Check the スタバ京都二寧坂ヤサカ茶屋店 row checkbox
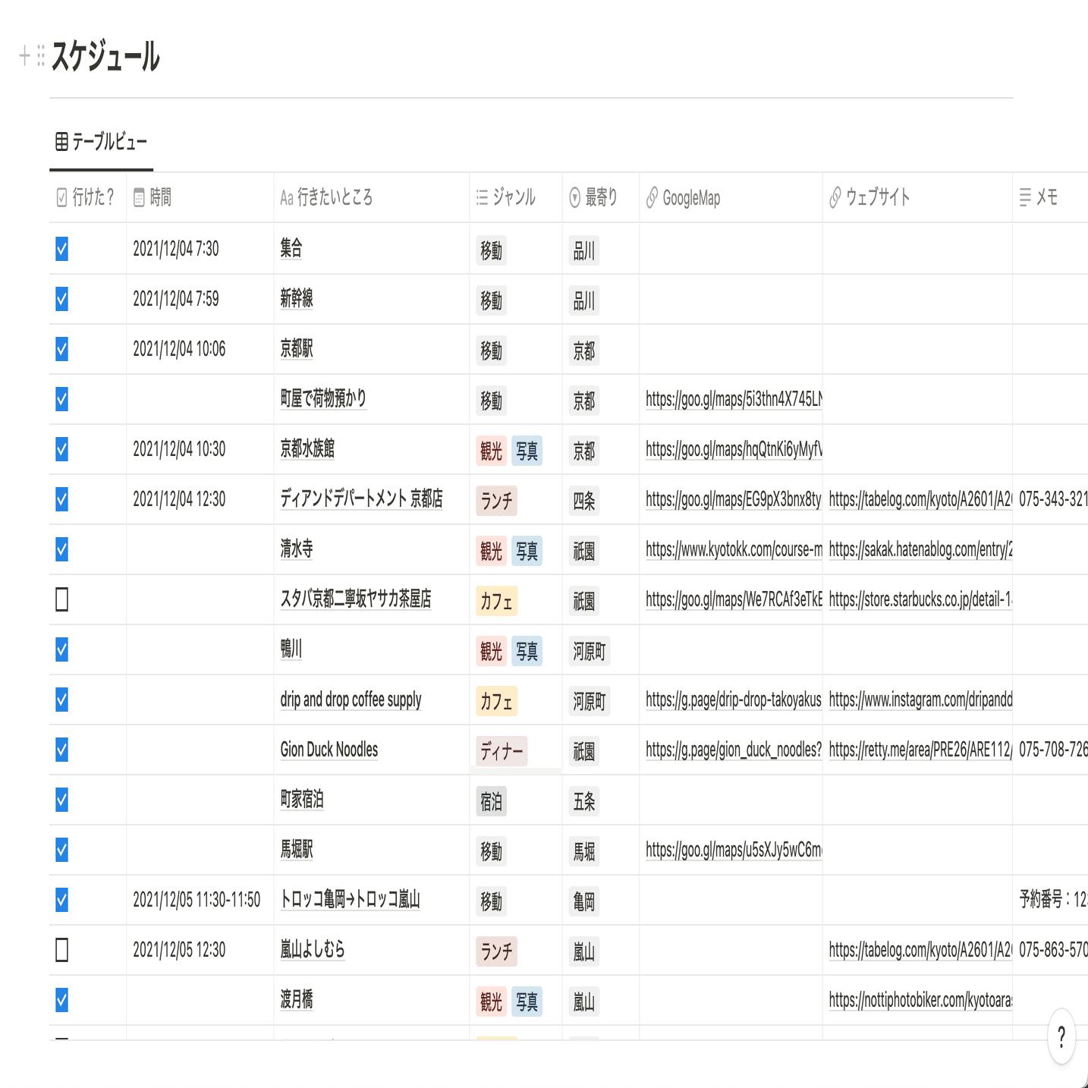The image size is (1088, 1088). [x=62, y=599]
